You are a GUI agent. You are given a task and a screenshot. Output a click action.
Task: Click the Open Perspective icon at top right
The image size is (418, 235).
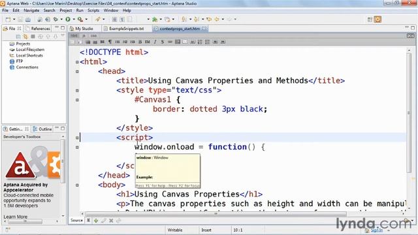(370, 19)
